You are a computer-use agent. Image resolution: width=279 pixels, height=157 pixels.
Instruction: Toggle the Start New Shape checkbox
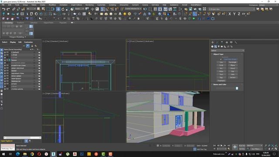221,59
